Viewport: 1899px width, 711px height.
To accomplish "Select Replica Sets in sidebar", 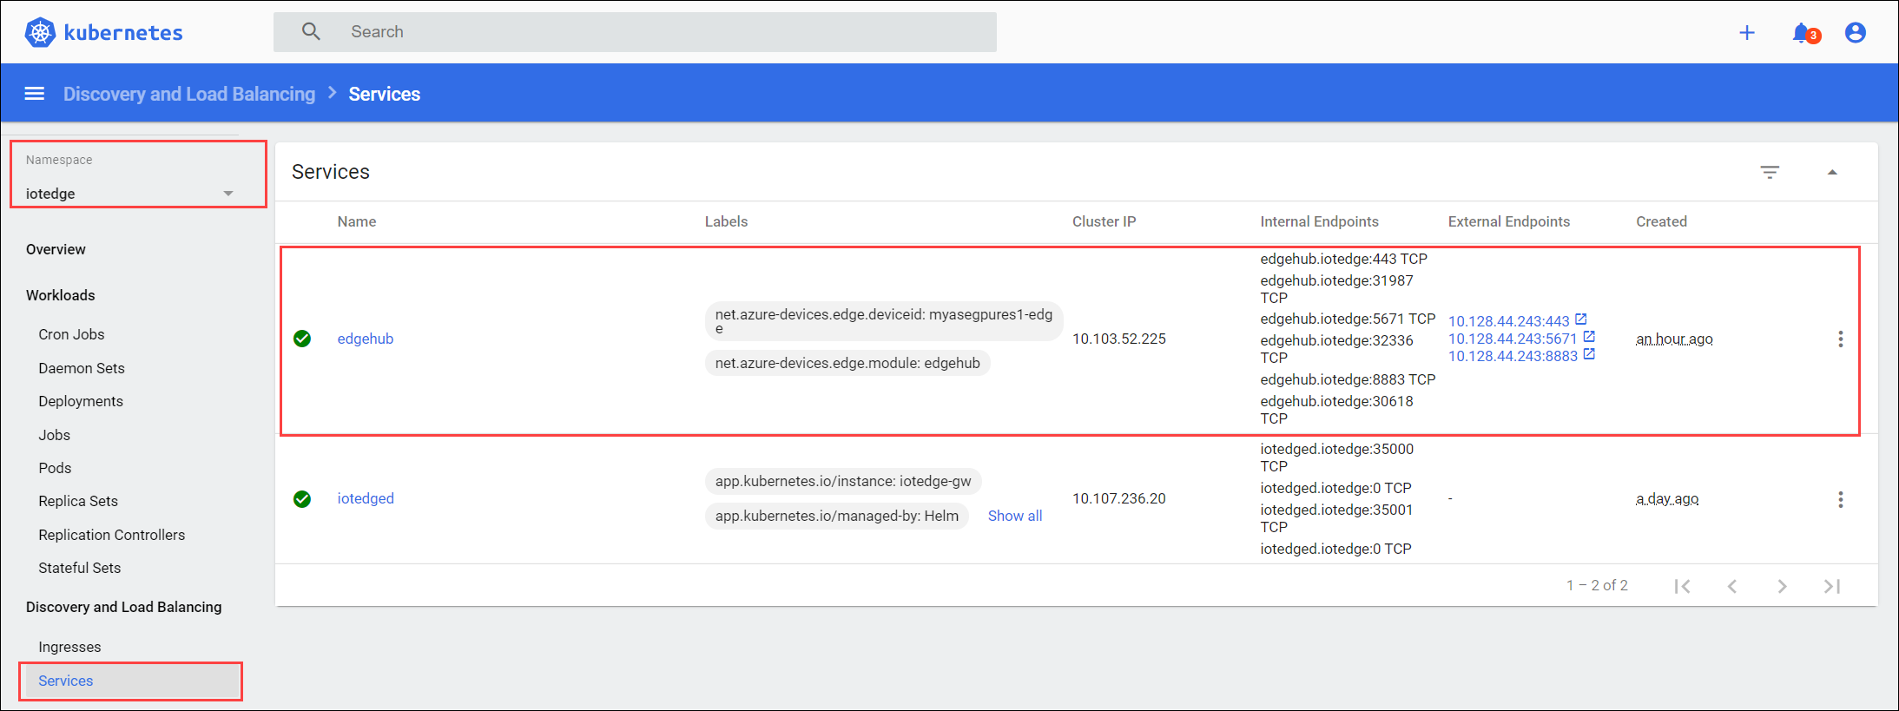I will pos(78,501).
